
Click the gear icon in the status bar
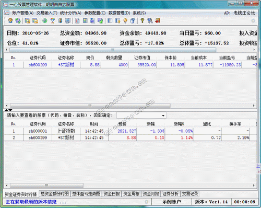147,202
